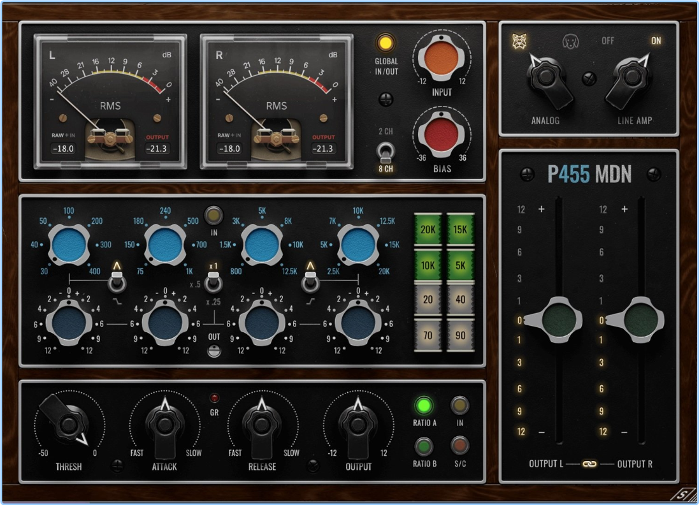
Task: Toggle the Global In/Out yellow lamp
Action: [385, 43]
